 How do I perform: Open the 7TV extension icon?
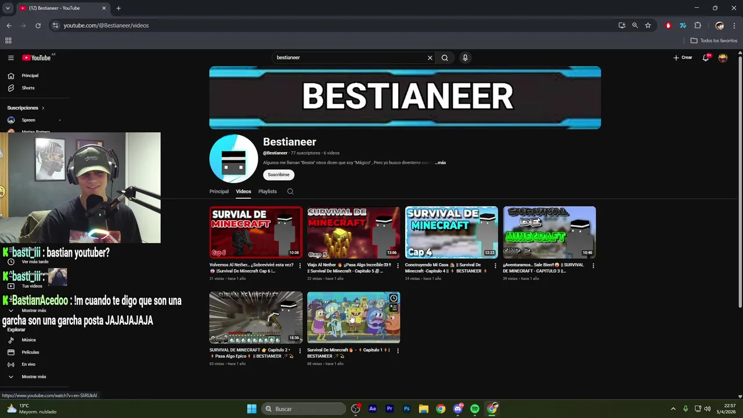(683, 26)
